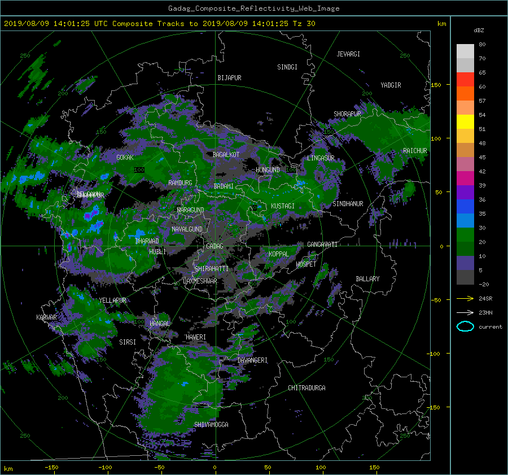Pick the purple 39 dBZ color swatch
Viewport: 508px width, 475px height.
point(465,192)
